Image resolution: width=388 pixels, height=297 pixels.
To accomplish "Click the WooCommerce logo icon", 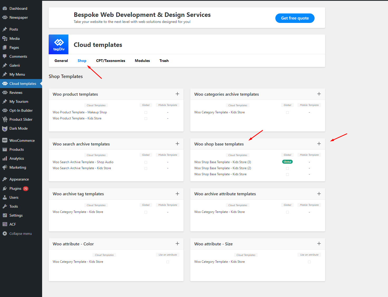I will click(x=5, y=140).
